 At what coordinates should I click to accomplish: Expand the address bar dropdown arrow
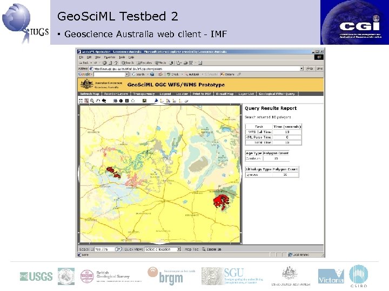[x=301, y=68]
